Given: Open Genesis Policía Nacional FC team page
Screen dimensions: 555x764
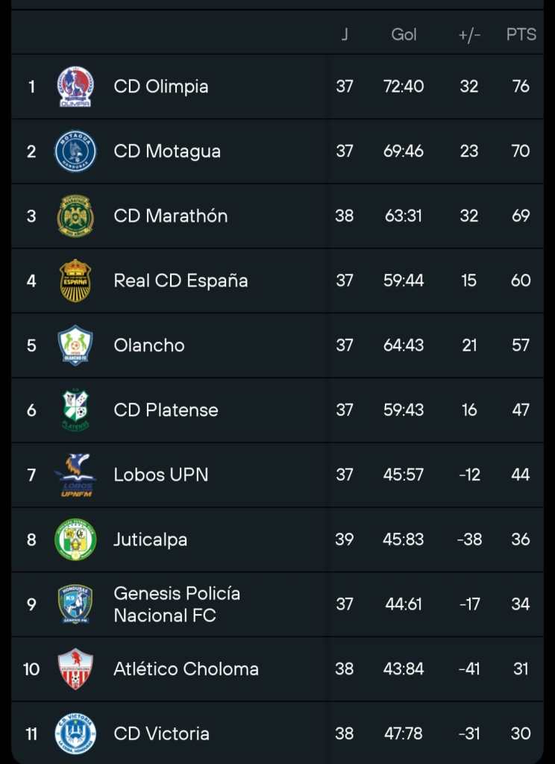Looking at the screenshot, I should (x=177, y=604).
